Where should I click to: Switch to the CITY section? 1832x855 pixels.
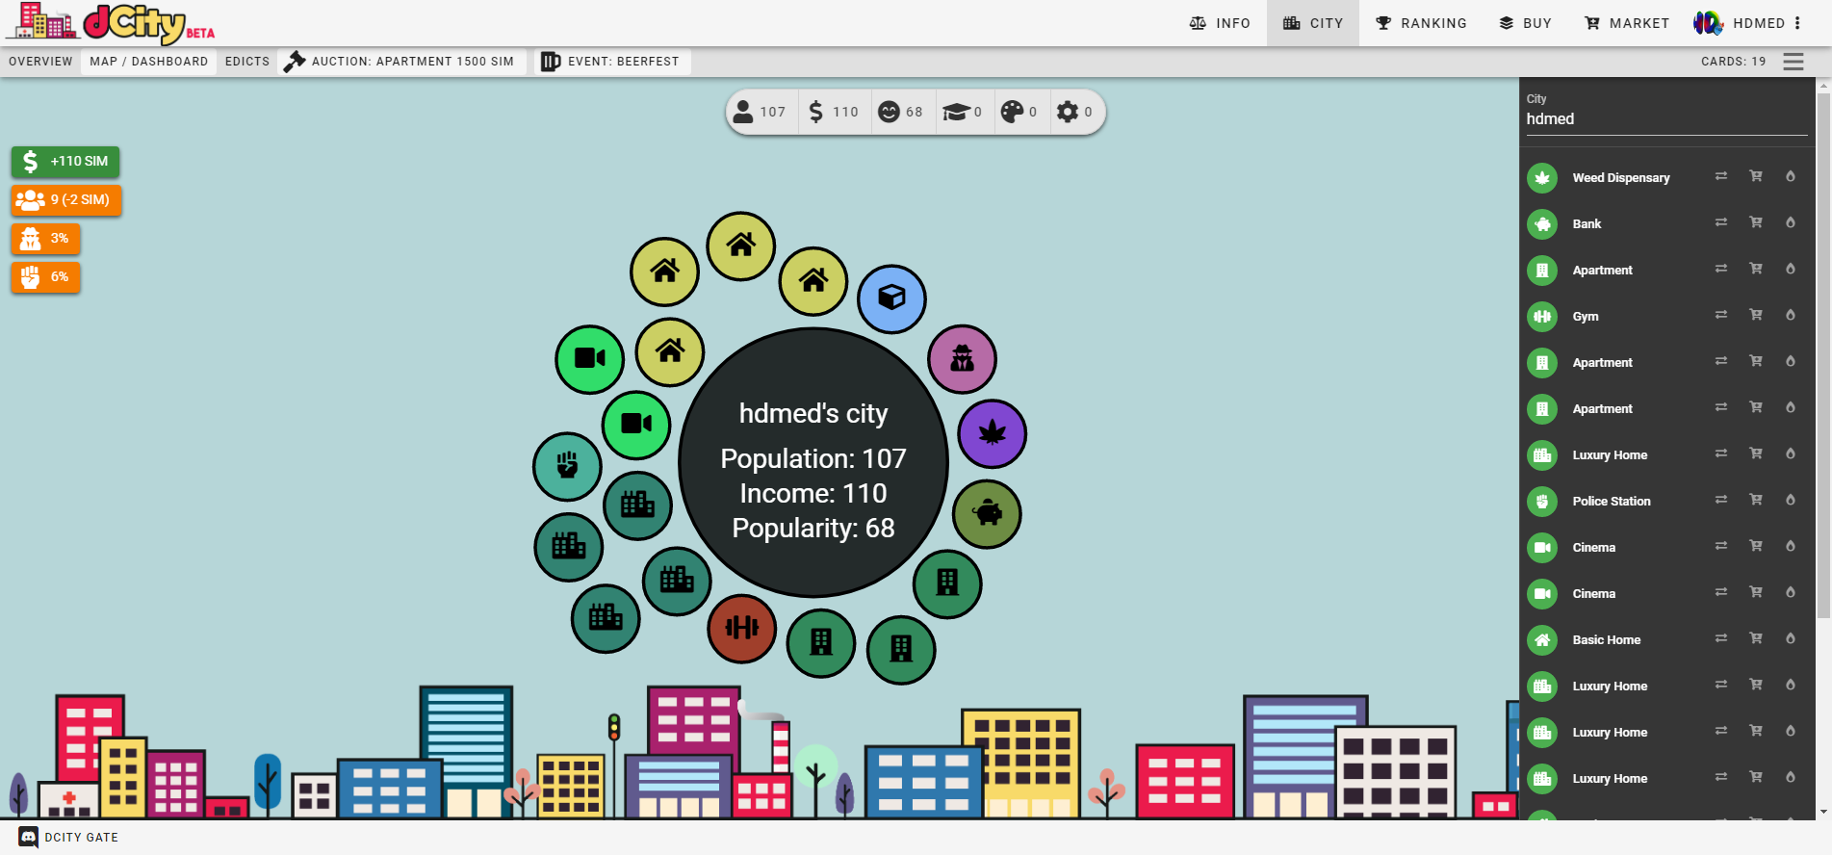(1313, 23)
